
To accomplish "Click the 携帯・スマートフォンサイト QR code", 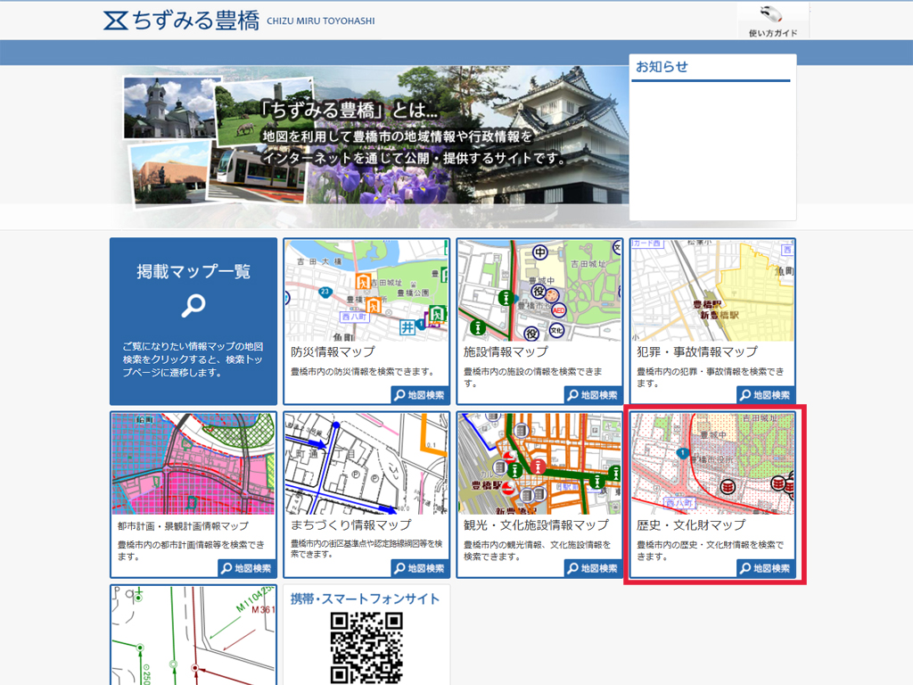I will point(366,648).
